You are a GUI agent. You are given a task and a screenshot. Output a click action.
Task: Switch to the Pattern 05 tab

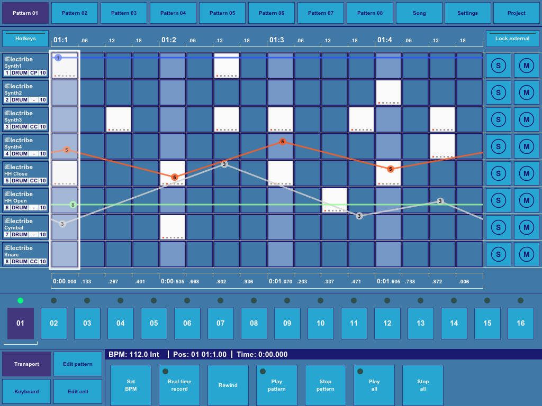tap(222, 13)
